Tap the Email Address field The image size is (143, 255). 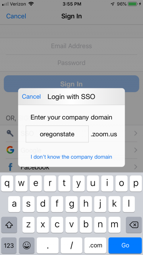pos(71,46)
